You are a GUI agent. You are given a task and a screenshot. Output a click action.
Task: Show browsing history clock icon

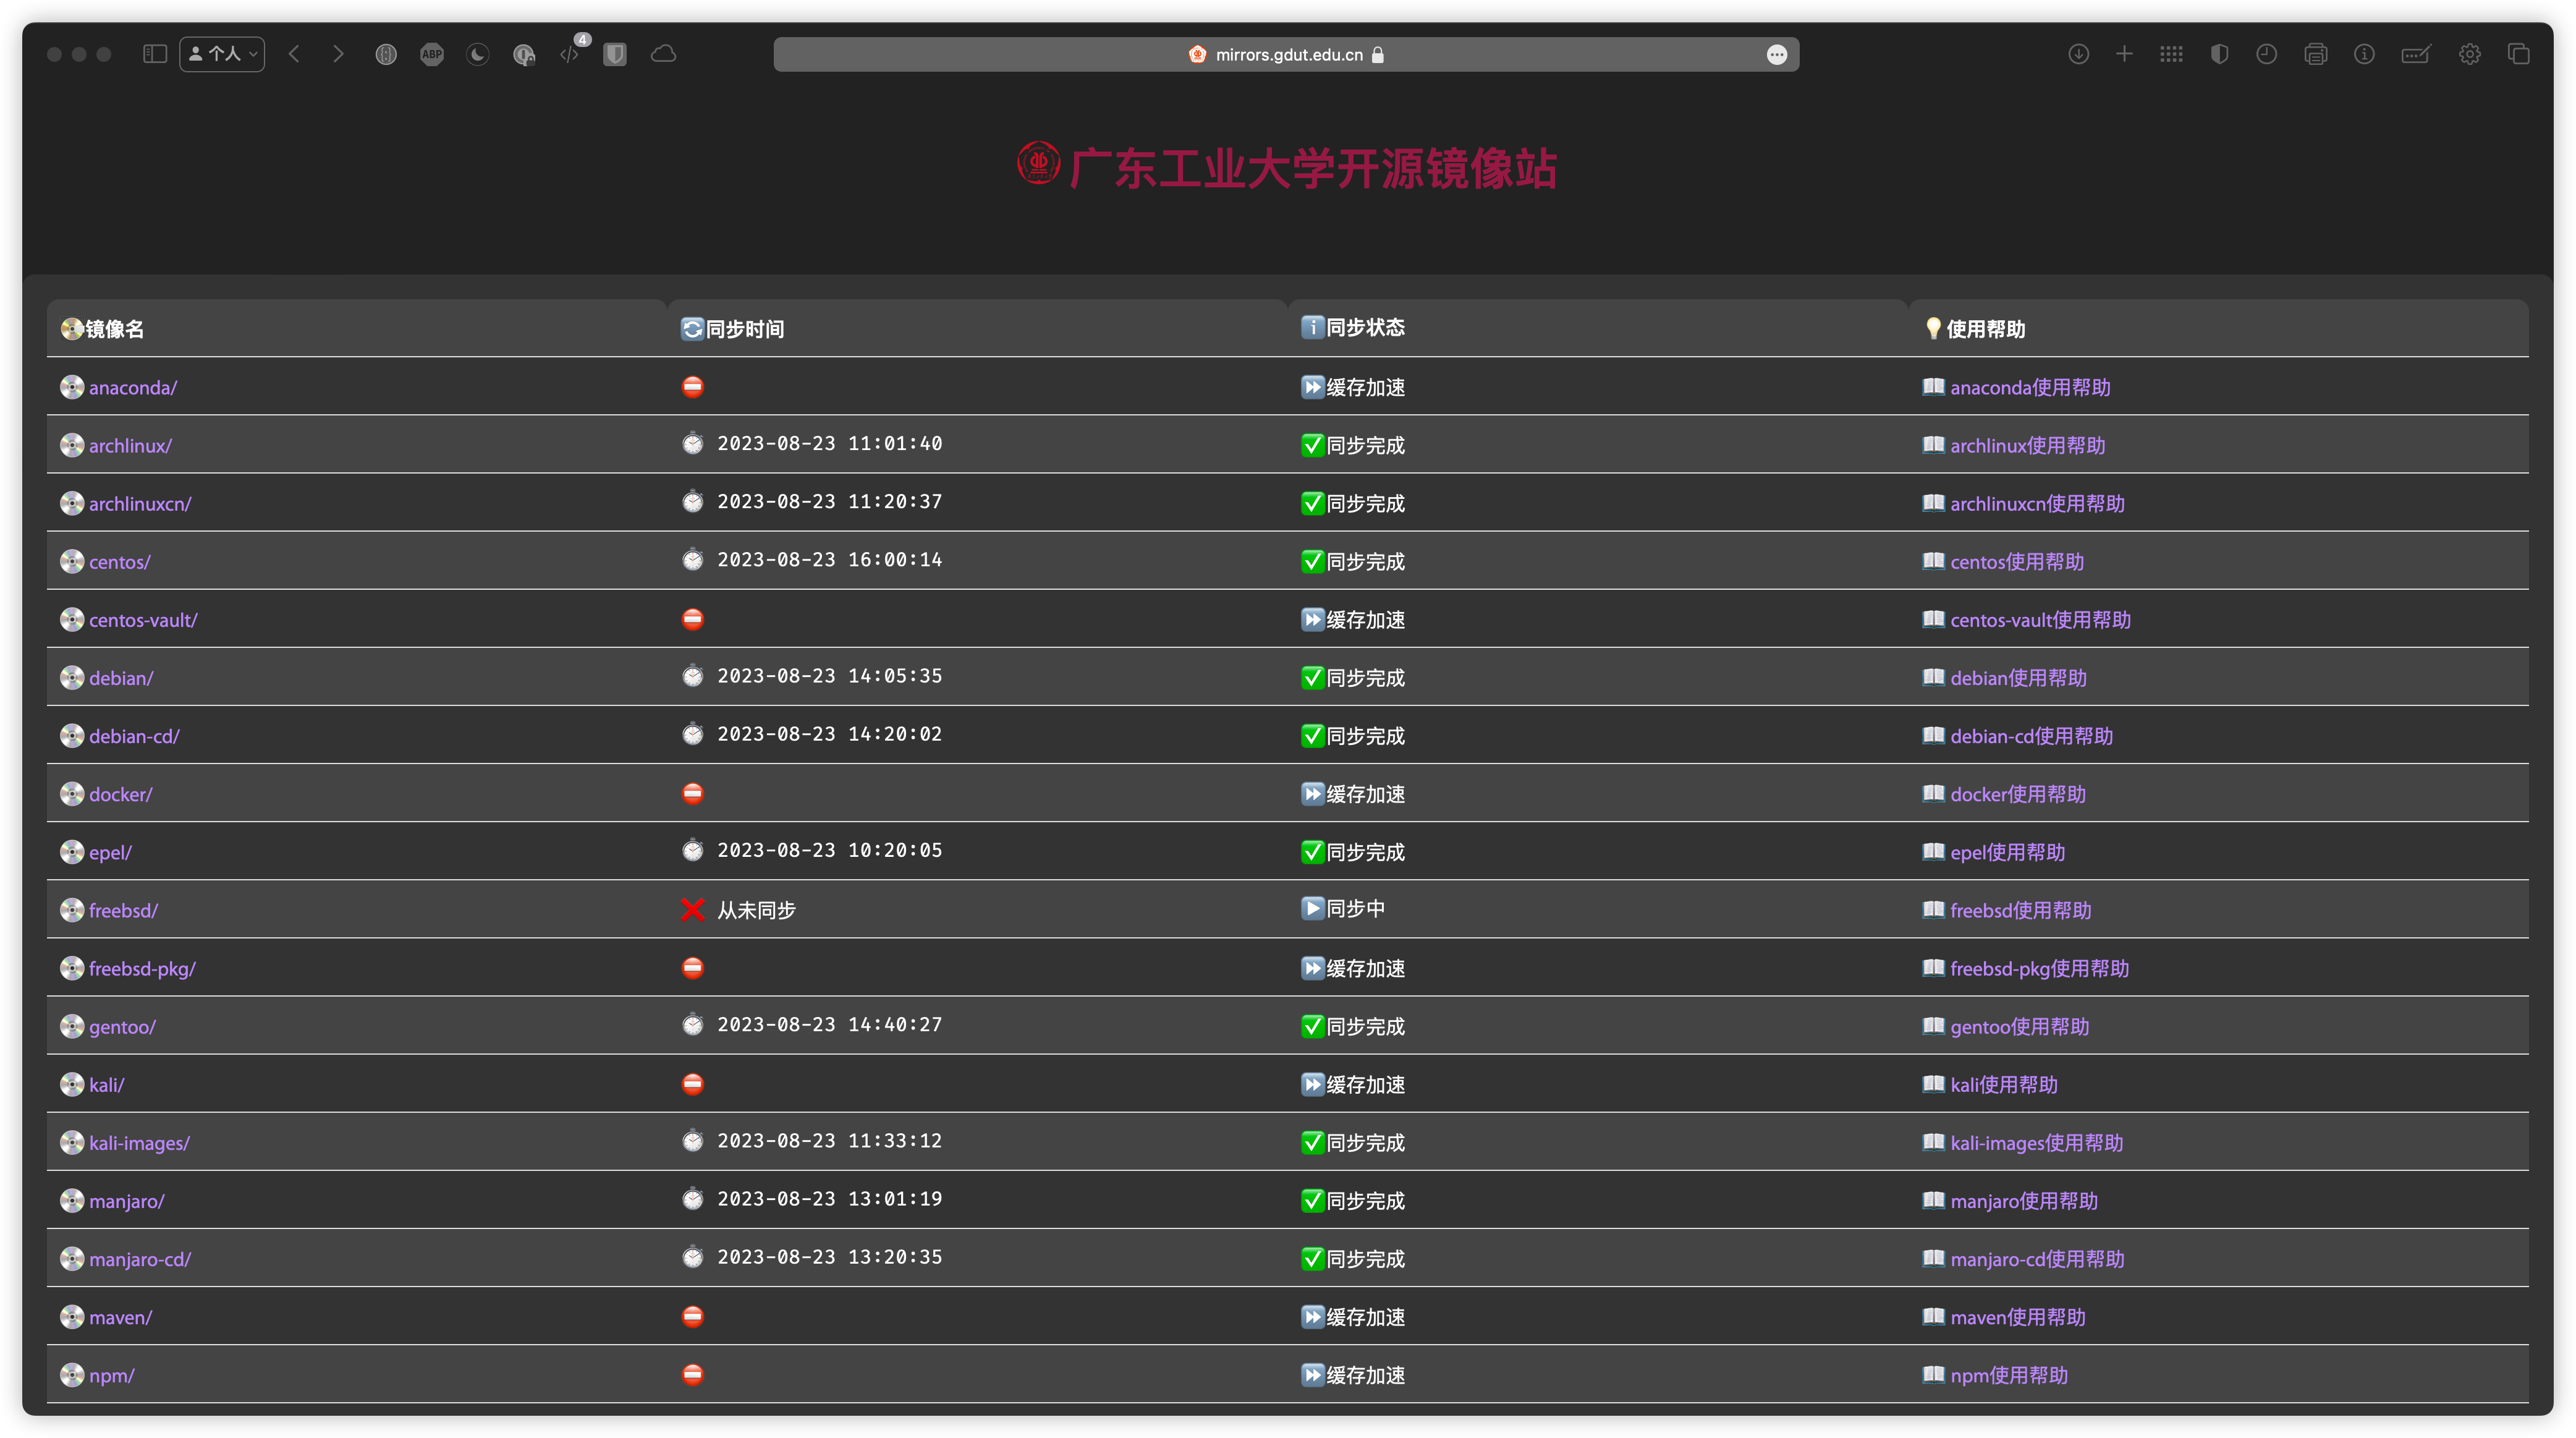[2266, 54]
